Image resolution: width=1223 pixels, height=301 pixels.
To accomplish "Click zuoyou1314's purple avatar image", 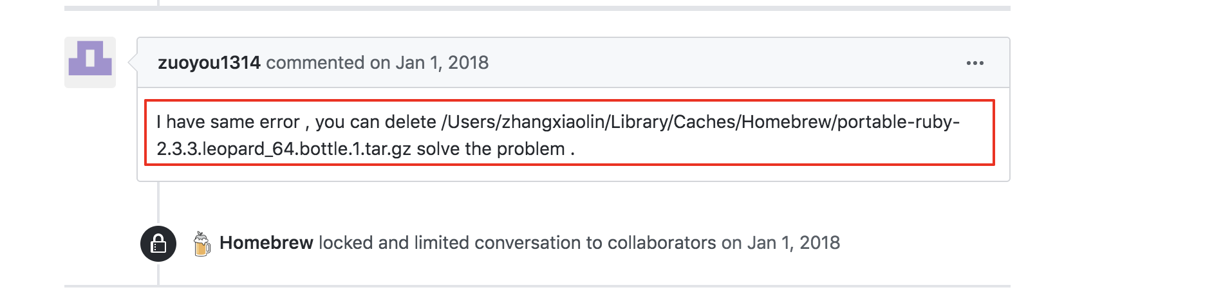I will pos(90,62).
